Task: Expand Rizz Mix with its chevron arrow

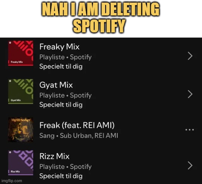Action: tap(190, 166)
